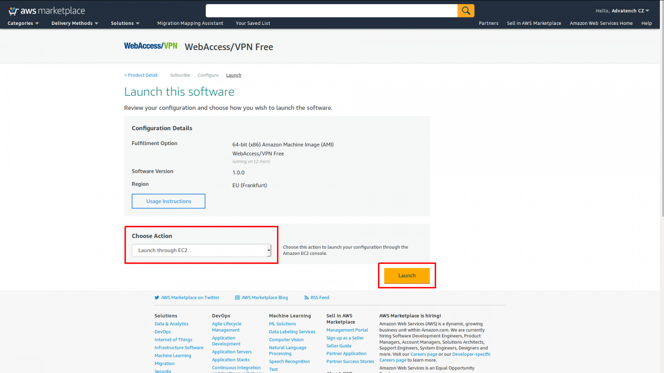
Task: Expand the Categories dropdown menu
Action: coord(23,24)
